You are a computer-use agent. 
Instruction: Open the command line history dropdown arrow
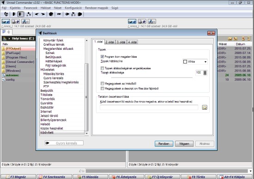(x=251, y=171)
